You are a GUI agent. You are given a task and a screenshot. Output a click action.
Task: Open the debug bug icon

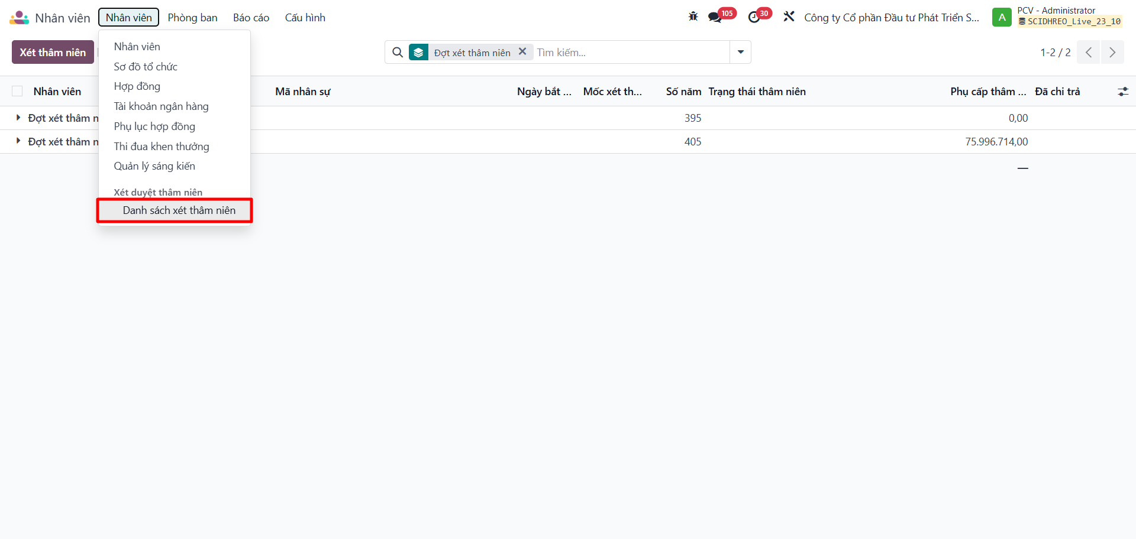[693, 17]
